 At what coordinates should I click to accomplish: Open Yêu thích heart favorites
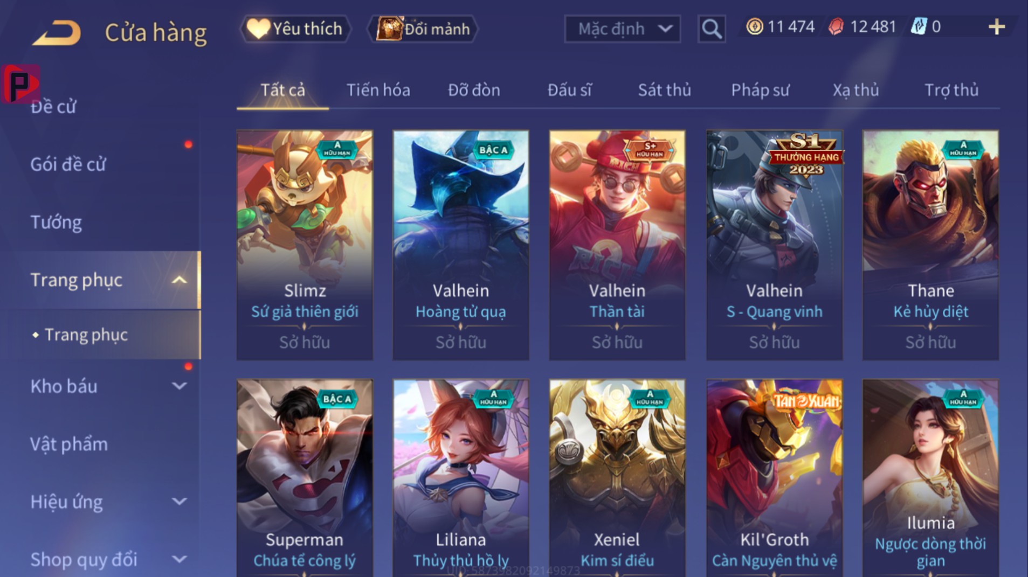[295, 29]
